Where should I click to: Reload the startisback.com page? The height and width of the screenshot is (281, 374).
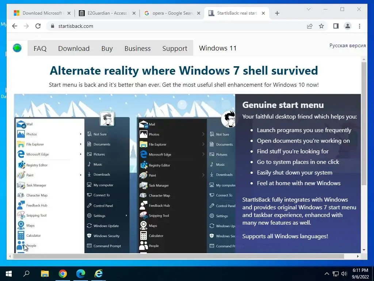tap(38, 26)
